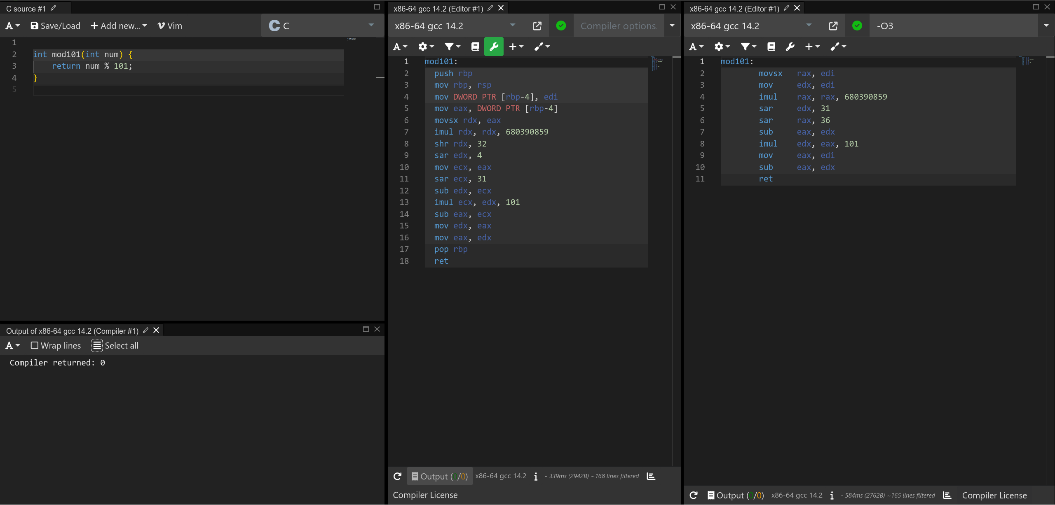Recompile using refresh icon in middle pane
The height and width of the screenshot is (505, 1055).
pos(397,476)
